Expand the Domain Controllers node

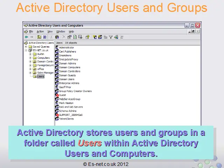point(30,62)
